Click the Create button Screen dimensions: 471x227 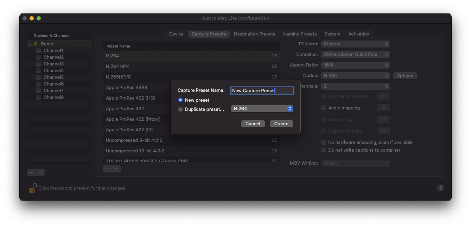281,124
